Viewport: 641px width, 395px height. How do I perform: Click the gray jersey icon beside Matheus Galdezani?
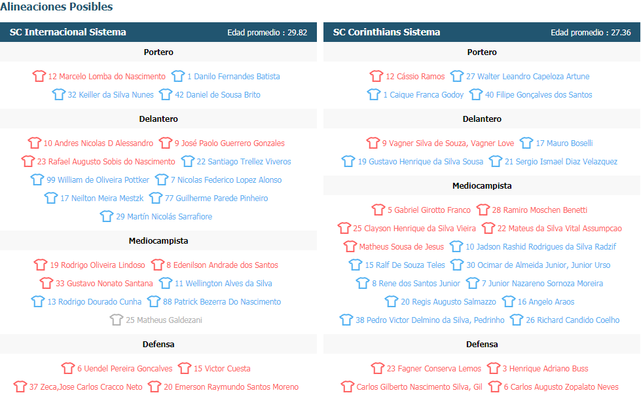point(117,320)
